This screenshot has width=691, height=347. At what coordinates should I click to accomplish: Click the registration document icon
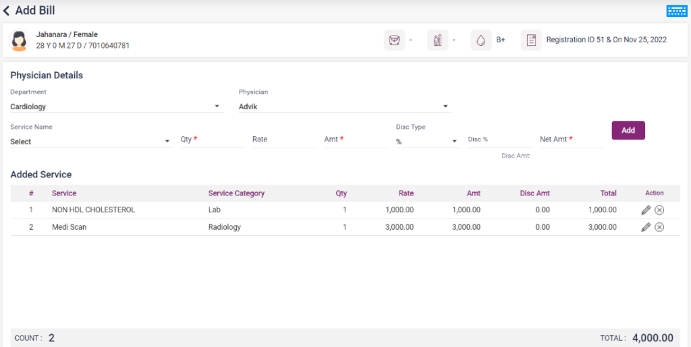tap(531, 40)
